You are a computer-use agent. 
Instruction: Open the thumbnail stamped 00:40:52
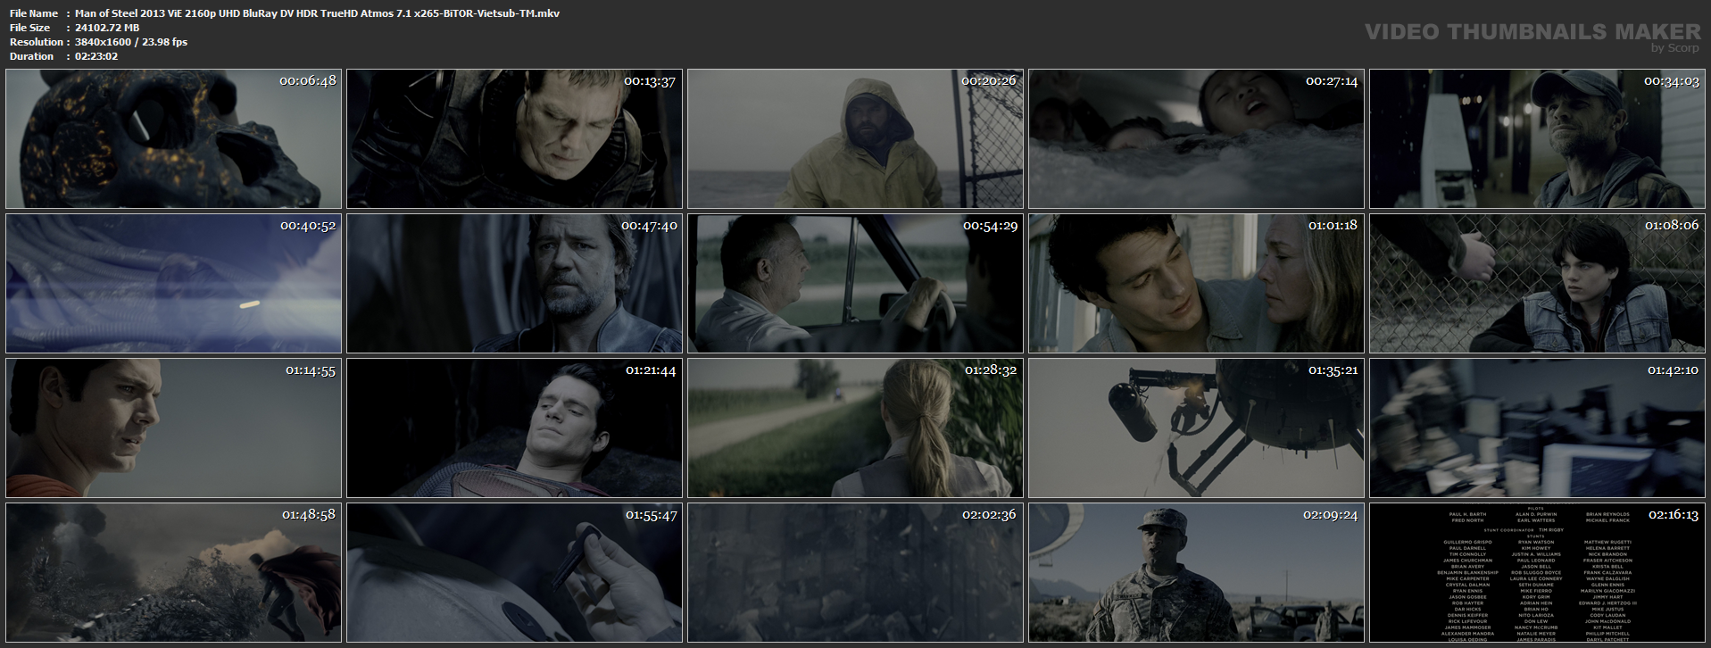[x=173, y=284]
